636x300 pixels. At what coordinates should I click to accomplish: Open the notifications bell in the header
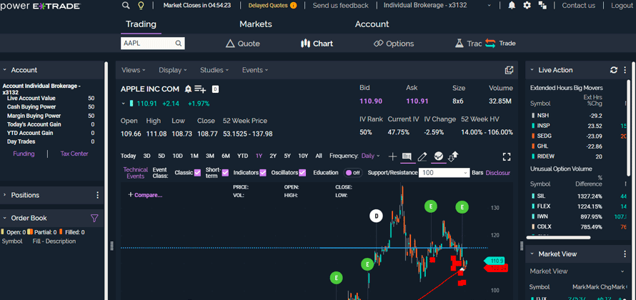tap(512, 5)
